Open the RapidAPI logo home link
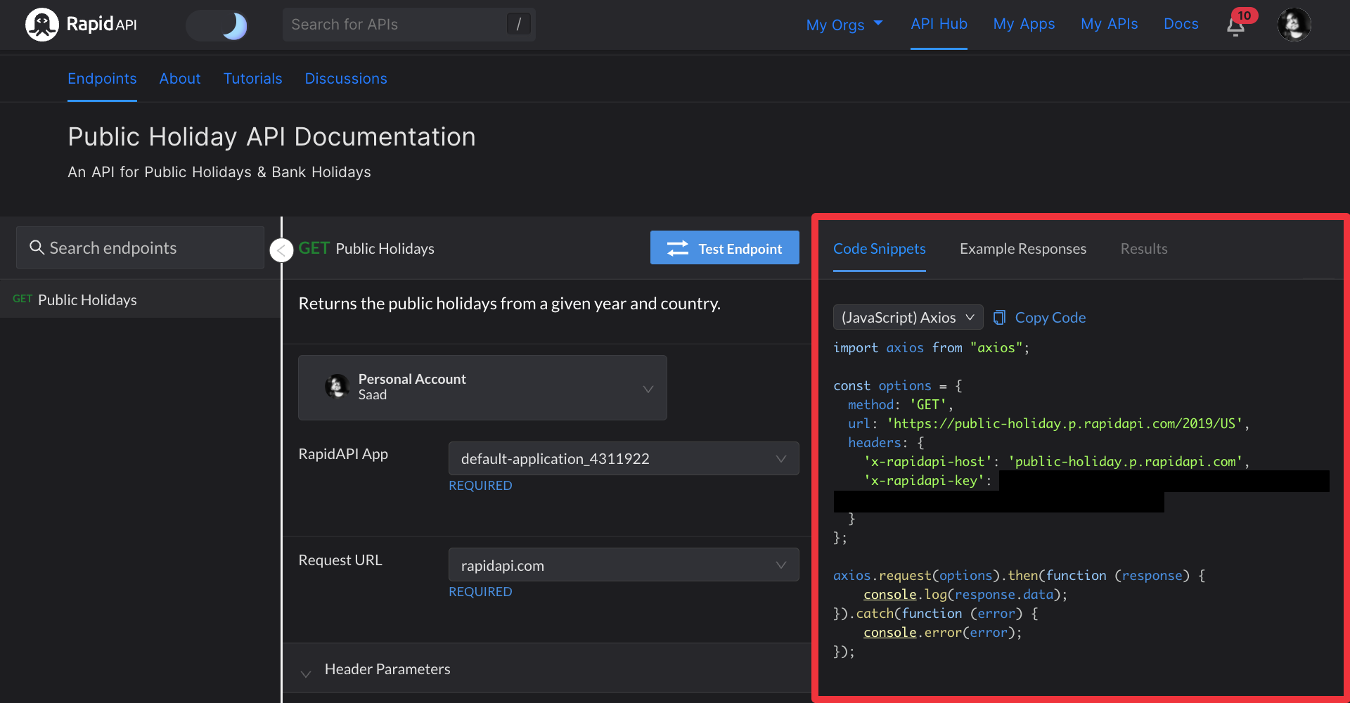This screenshot has height=703, width=1350. coord(81,25)
